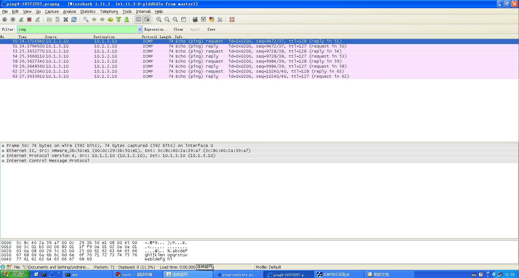
Task: Open a capture file icon
Action: click(x=49, y=19)
